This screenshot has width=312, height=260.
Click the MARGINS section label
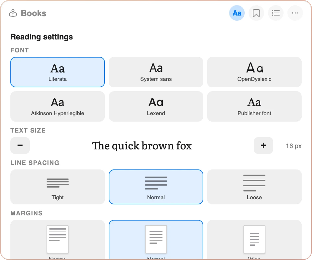click(27, 213)
